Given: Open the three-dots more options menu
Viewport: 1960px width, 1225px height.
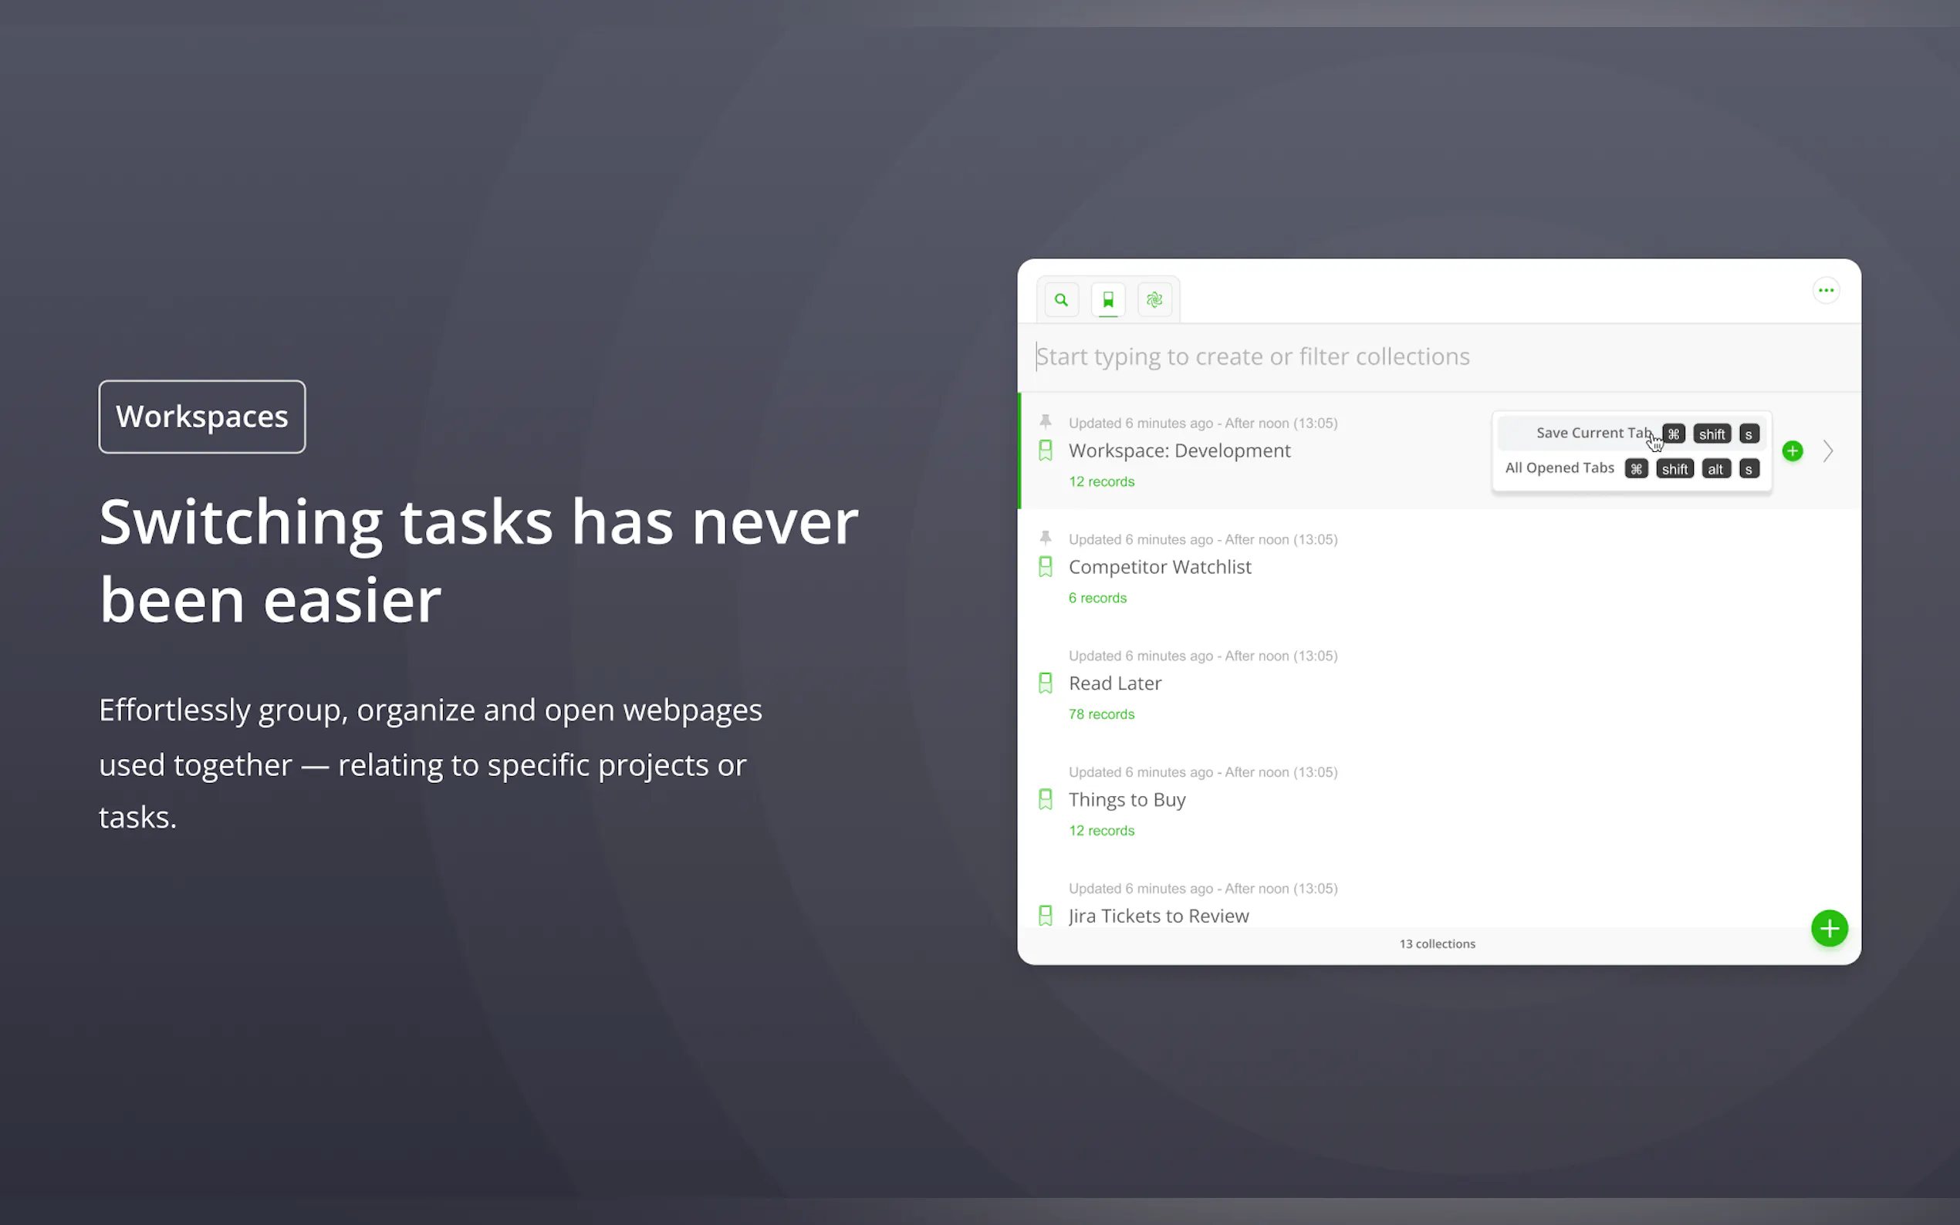Looking at the screenshot, I should [1826, 290].
